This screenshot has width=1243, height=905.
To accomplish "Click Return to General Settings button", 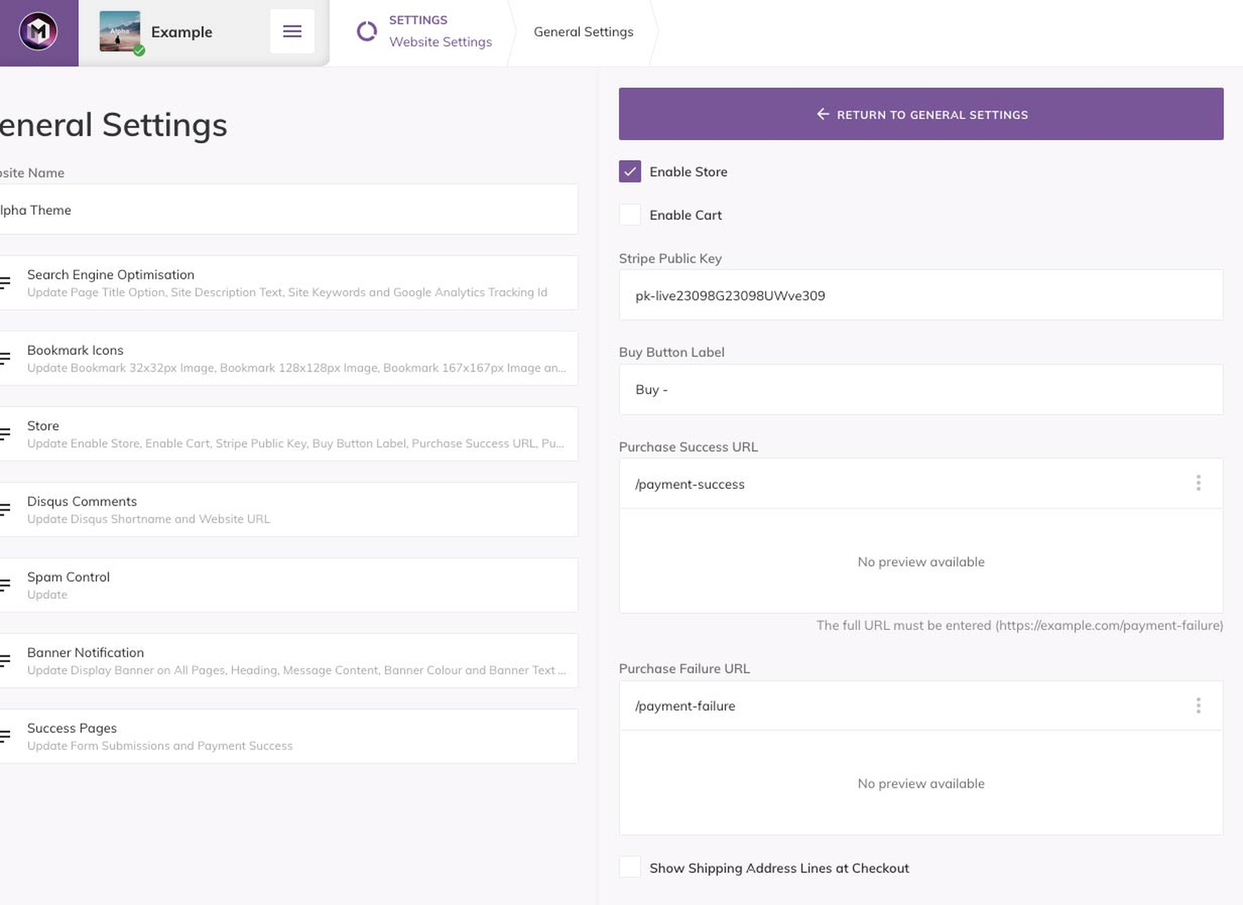I will point(921,114).
